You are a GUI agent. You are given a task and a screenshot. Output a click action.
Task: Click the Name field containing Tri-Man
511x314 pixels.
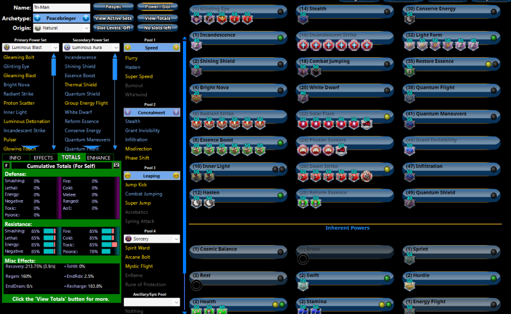pyautogui.click(x=61, y=8)
